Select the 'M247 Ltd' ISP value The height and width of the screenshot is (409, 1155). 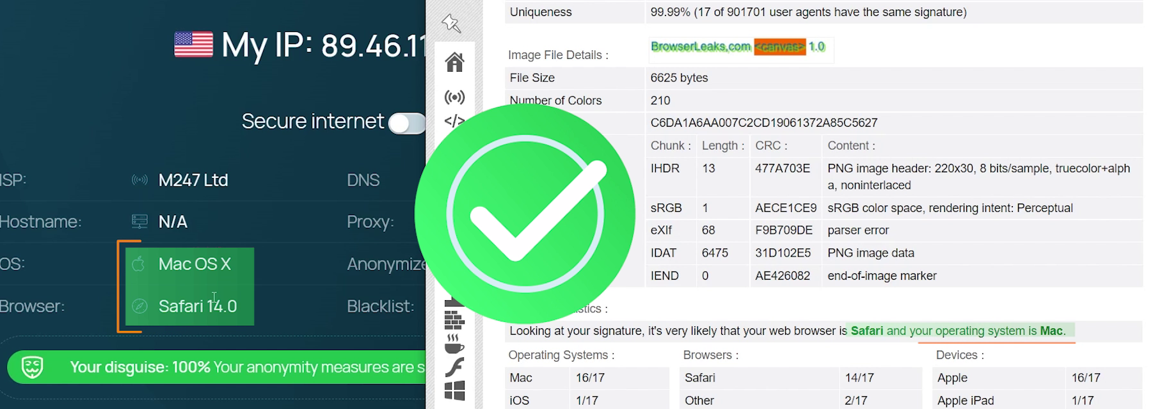193,180
